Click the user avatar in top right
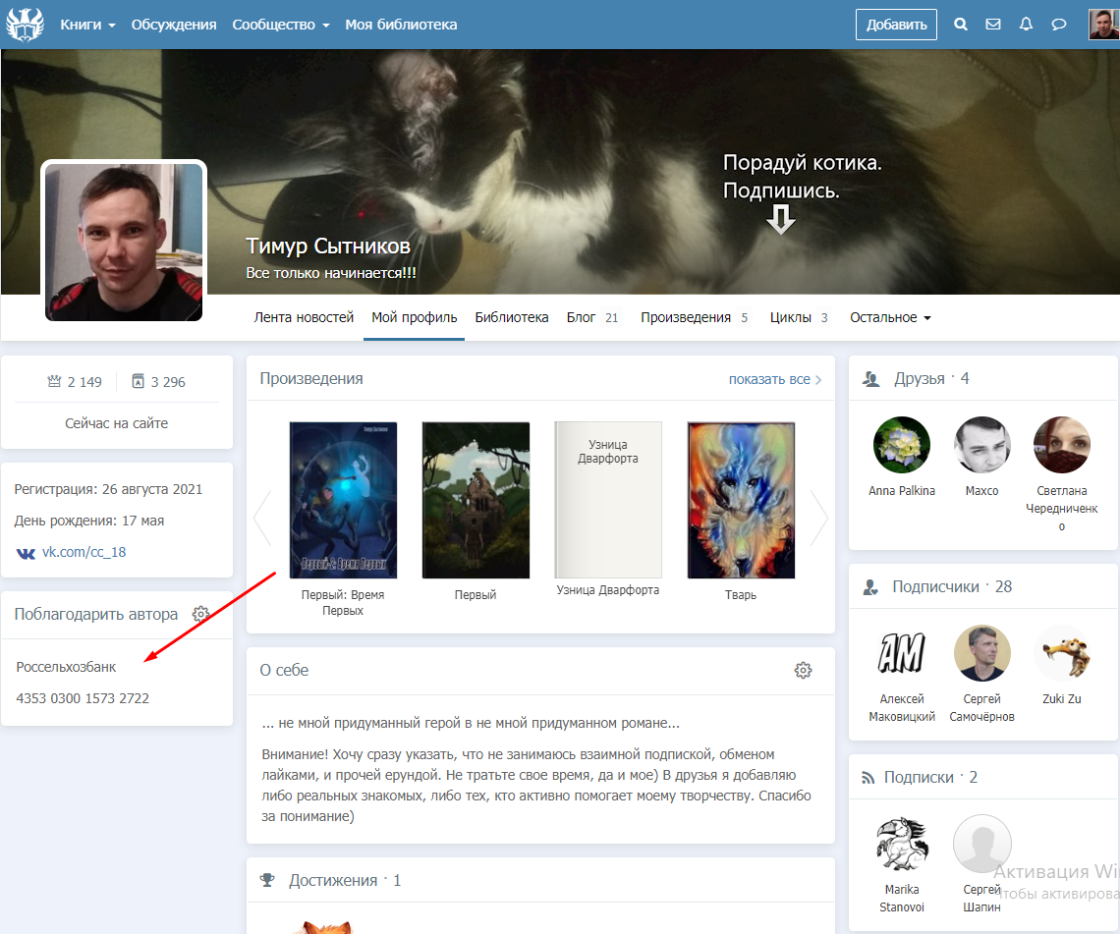The image size is (1120, 934). tap(1102, 25)
